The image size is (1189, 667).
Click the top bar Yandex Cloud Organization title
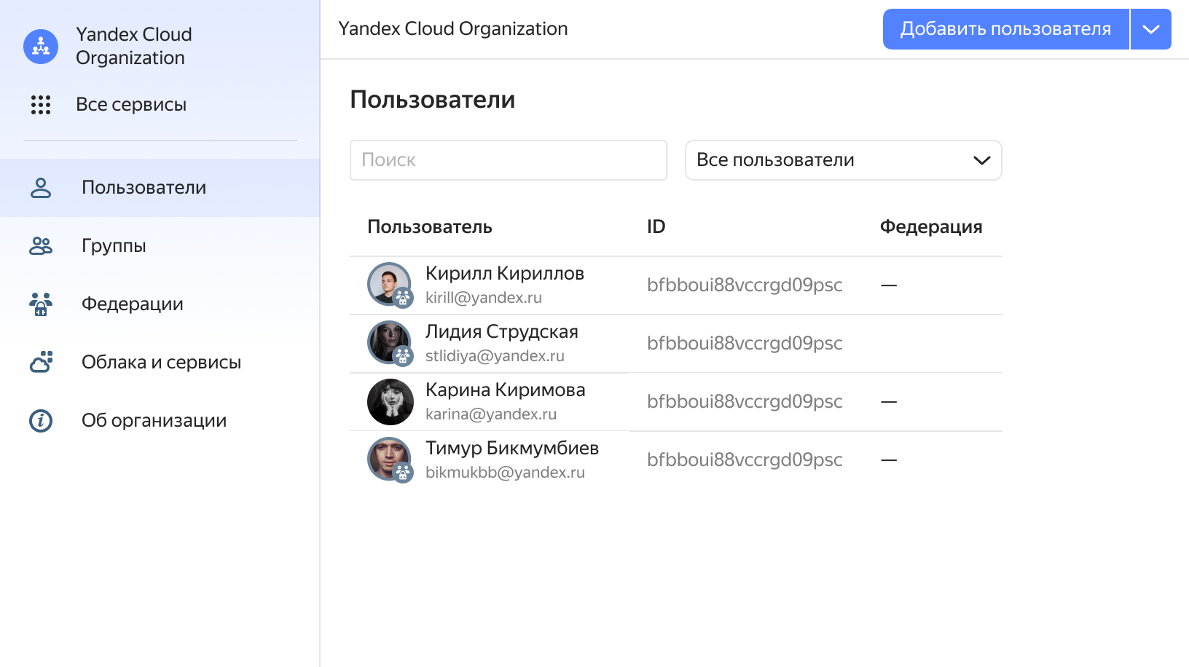[x=453, y=29]
